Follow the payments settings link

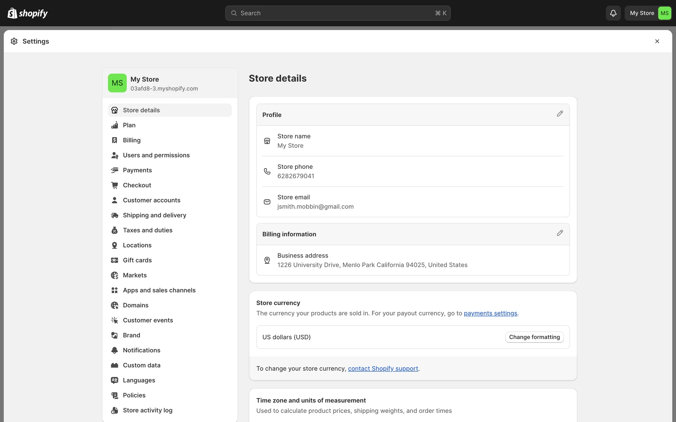(x=490, y=313)
